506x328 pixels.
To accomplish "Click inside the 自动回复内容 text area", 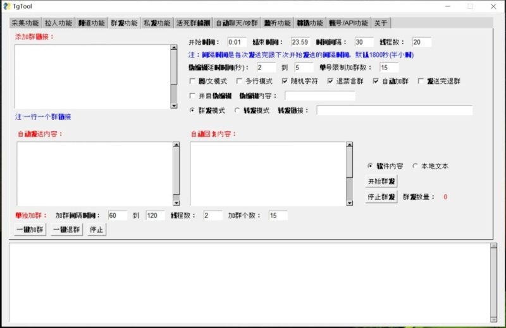I will pyautogui.click(x=268, y=174).
